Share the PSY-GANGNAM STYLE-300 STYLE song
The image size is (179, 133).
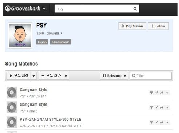[162, 122]
